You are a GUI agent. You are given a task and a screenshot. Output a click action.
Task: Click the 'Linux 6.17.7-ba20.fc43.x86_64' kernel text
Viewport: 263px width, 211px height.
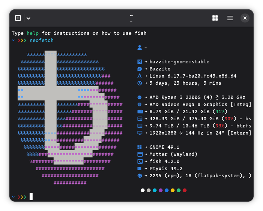click(x=193, y=76)
